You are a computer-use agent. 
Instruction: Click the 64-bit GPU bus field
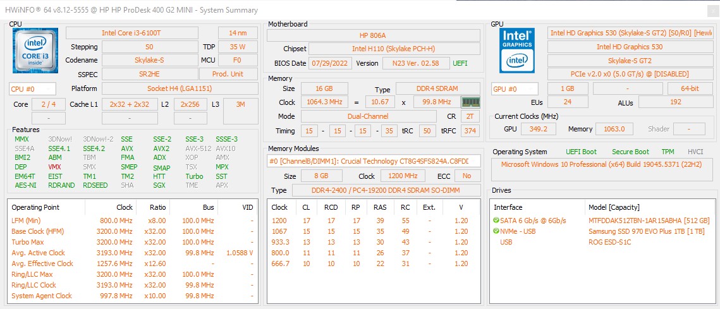(x=690, y=88)
